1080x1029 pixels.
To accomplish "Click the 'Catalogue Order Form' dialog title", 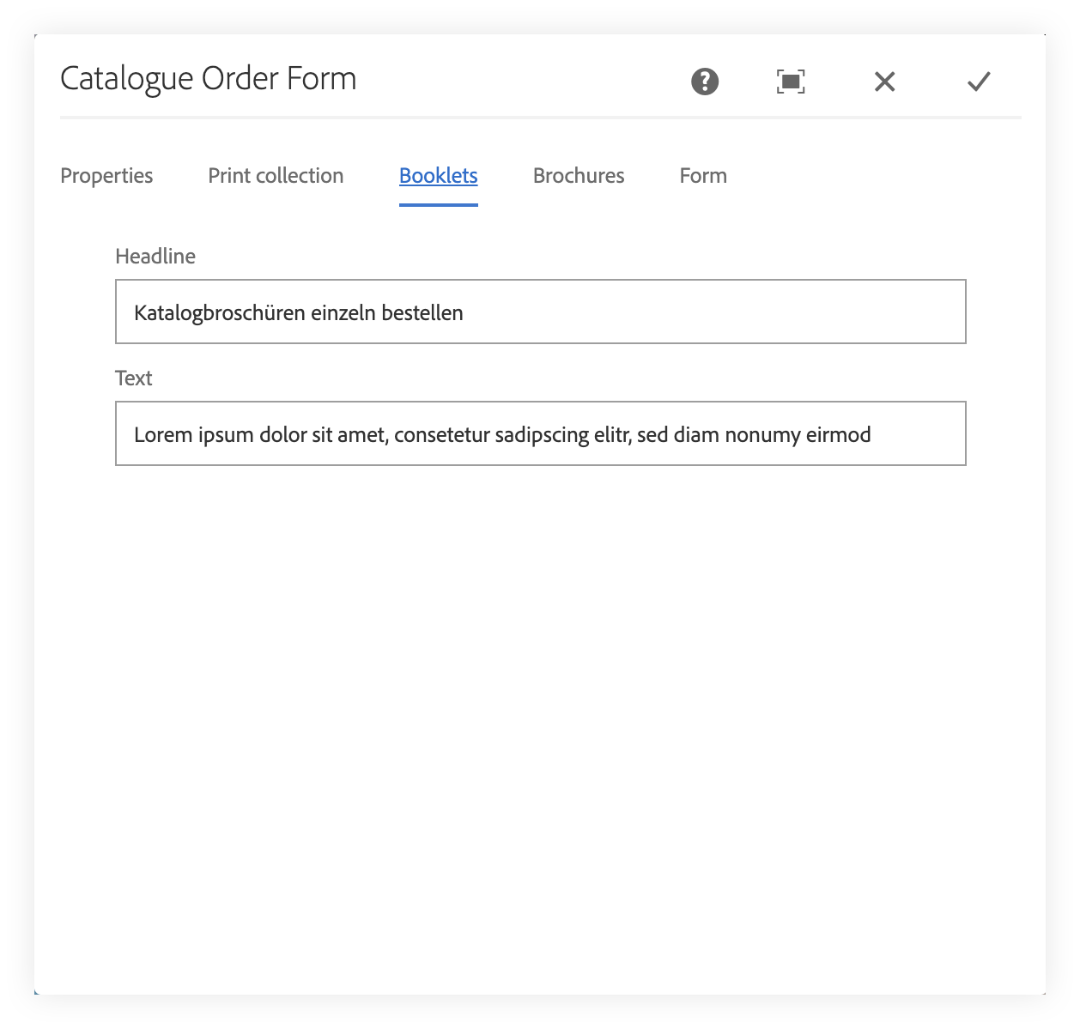I will tap(208, 78).
